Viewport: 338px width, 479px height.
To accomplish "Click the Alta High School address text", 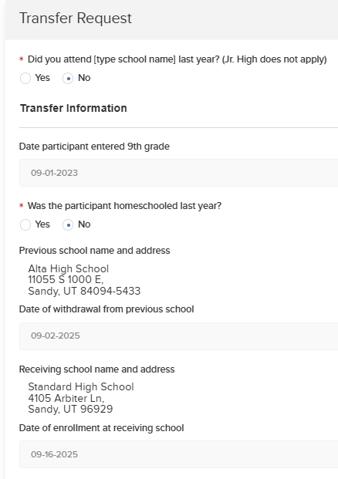I will click(x=84, y=279).
